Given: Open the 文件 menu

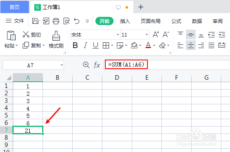Looking at the screenshot, I should click(15, 21).
